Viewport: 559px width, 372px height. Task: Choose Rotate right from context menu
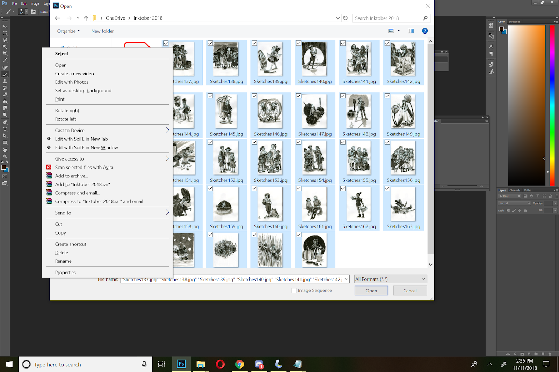(67, 111)
